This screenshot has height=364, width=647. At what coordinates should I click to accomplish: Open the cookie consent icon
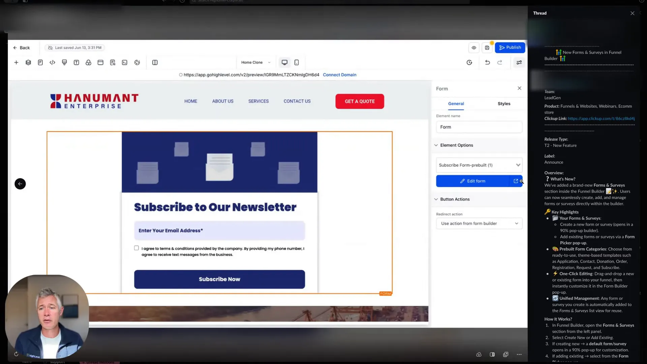(x=137, y=62)
